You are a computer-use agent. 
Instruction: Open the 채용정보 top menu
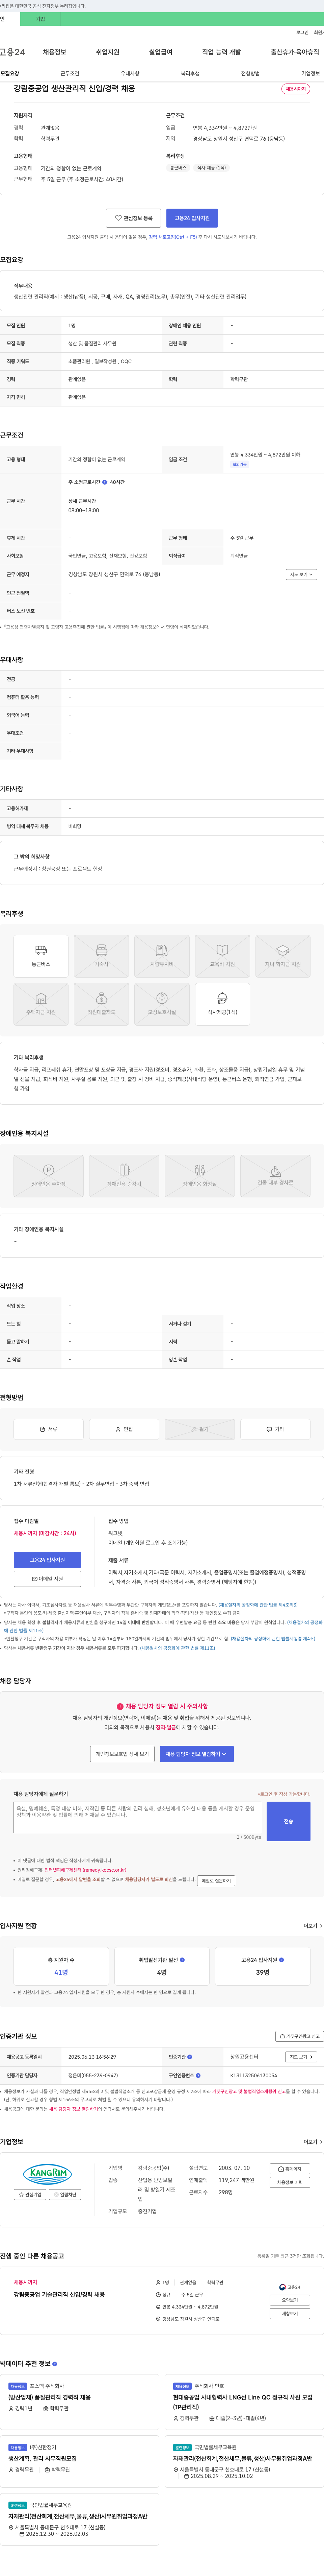click(55, 52)
